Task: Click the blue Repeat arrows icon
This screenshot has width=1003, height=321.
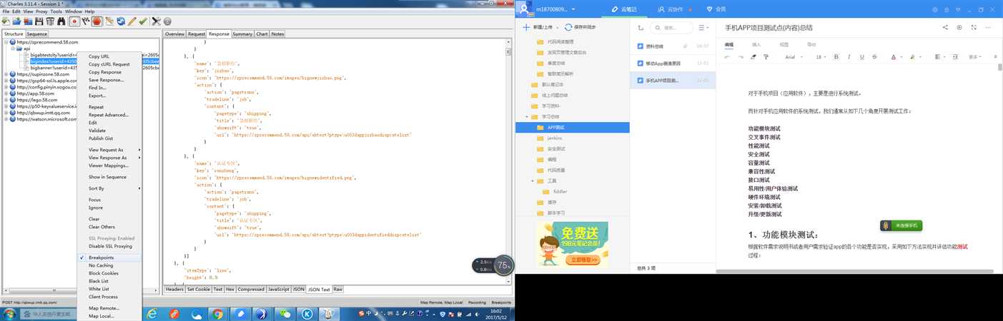Action: pos(121,21)
